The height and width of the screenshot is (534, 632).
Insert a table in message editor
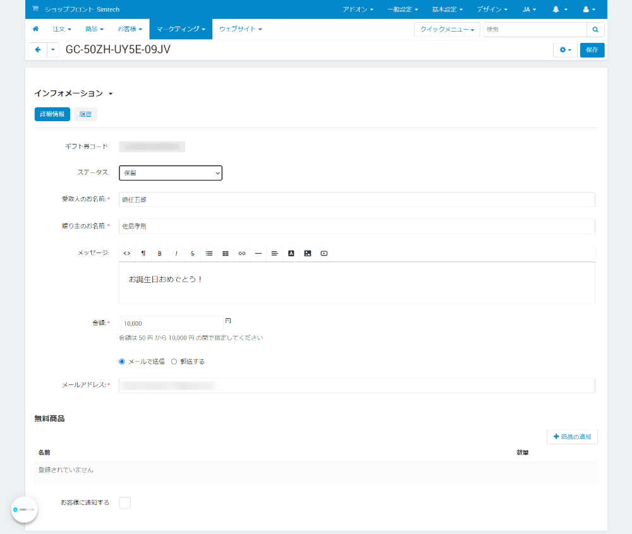click(x=226, y=254)
